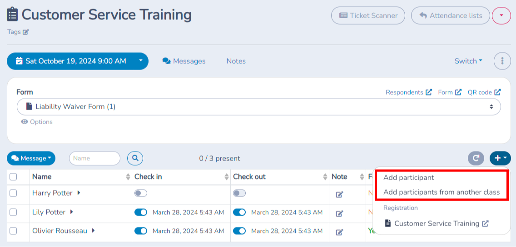Refresh the participant list
Image resolution: width=516 pixels, height=247 pixels.
coord(476,158)
